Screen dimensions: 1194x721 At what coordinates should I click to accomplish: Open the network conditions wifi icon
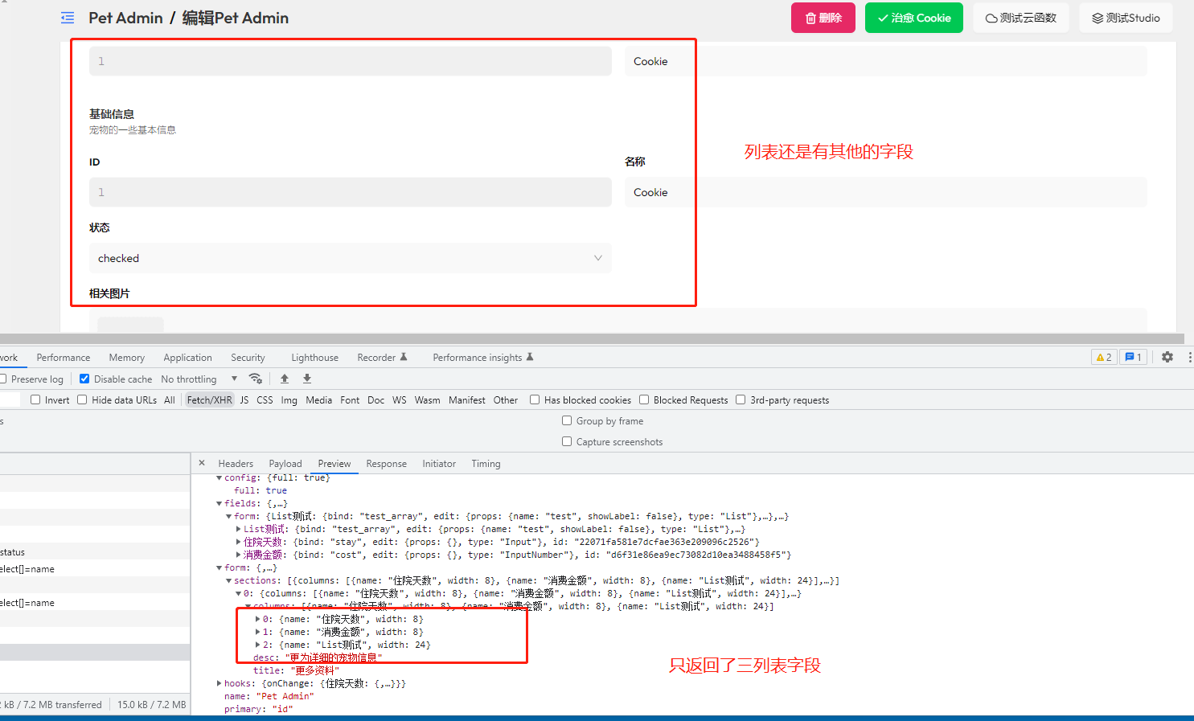pos(256,379)
